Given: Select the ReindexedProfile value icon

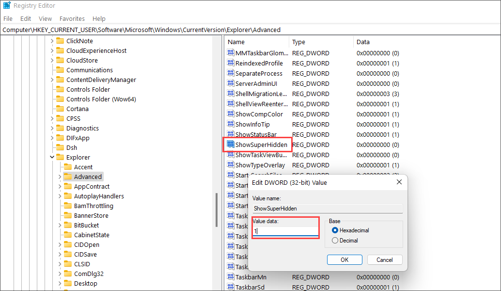Looking at the screenshot, I should [232, 63].
